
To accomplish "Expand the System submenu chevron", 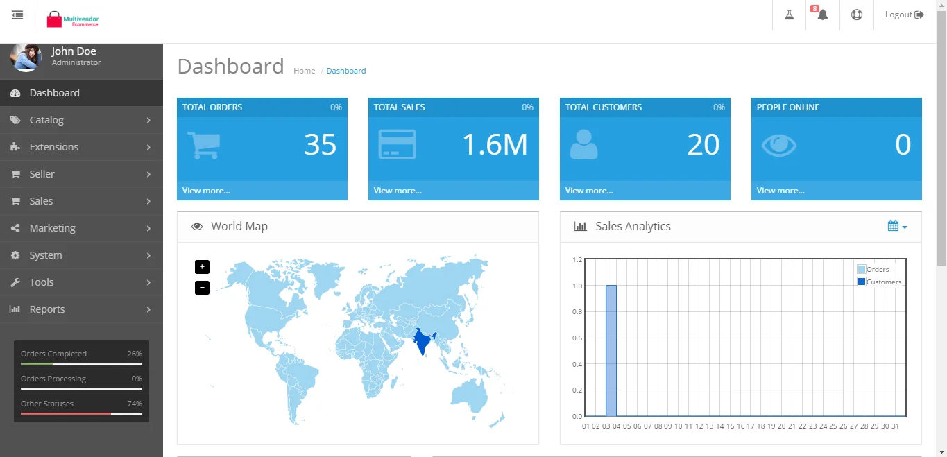I will 148,255.
